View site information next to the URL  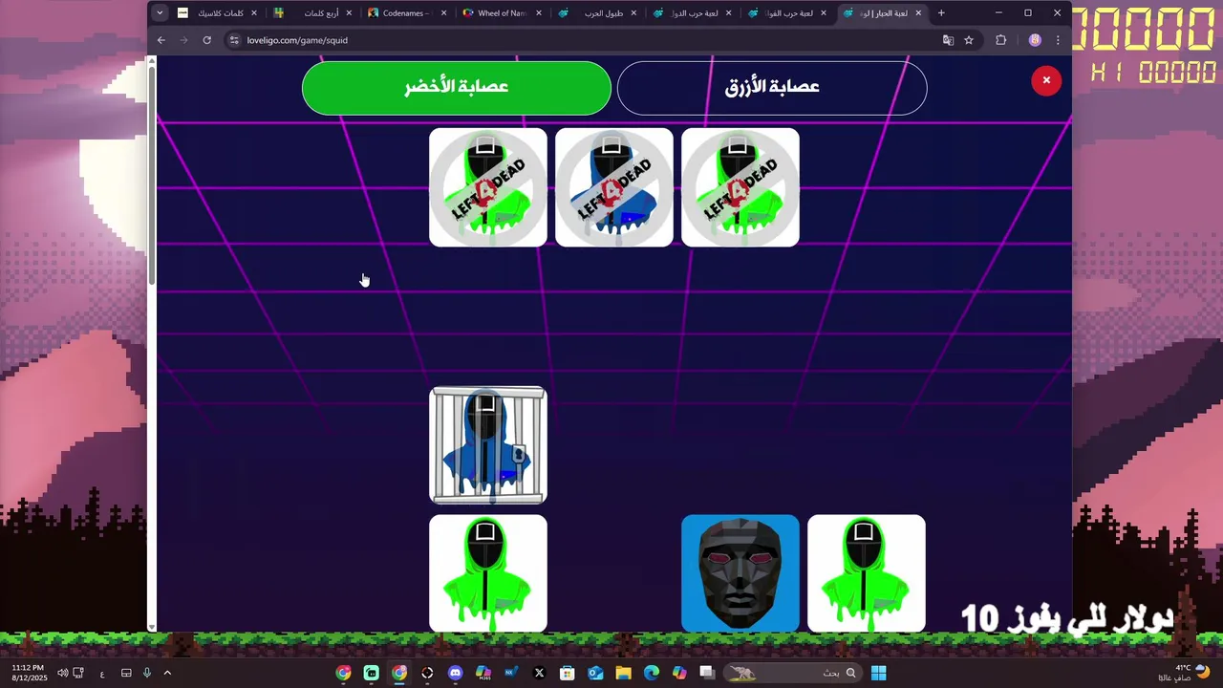[x=234, y=40]
